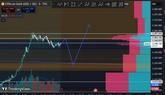Select the Gann square fixed tool

pos(121,4)
